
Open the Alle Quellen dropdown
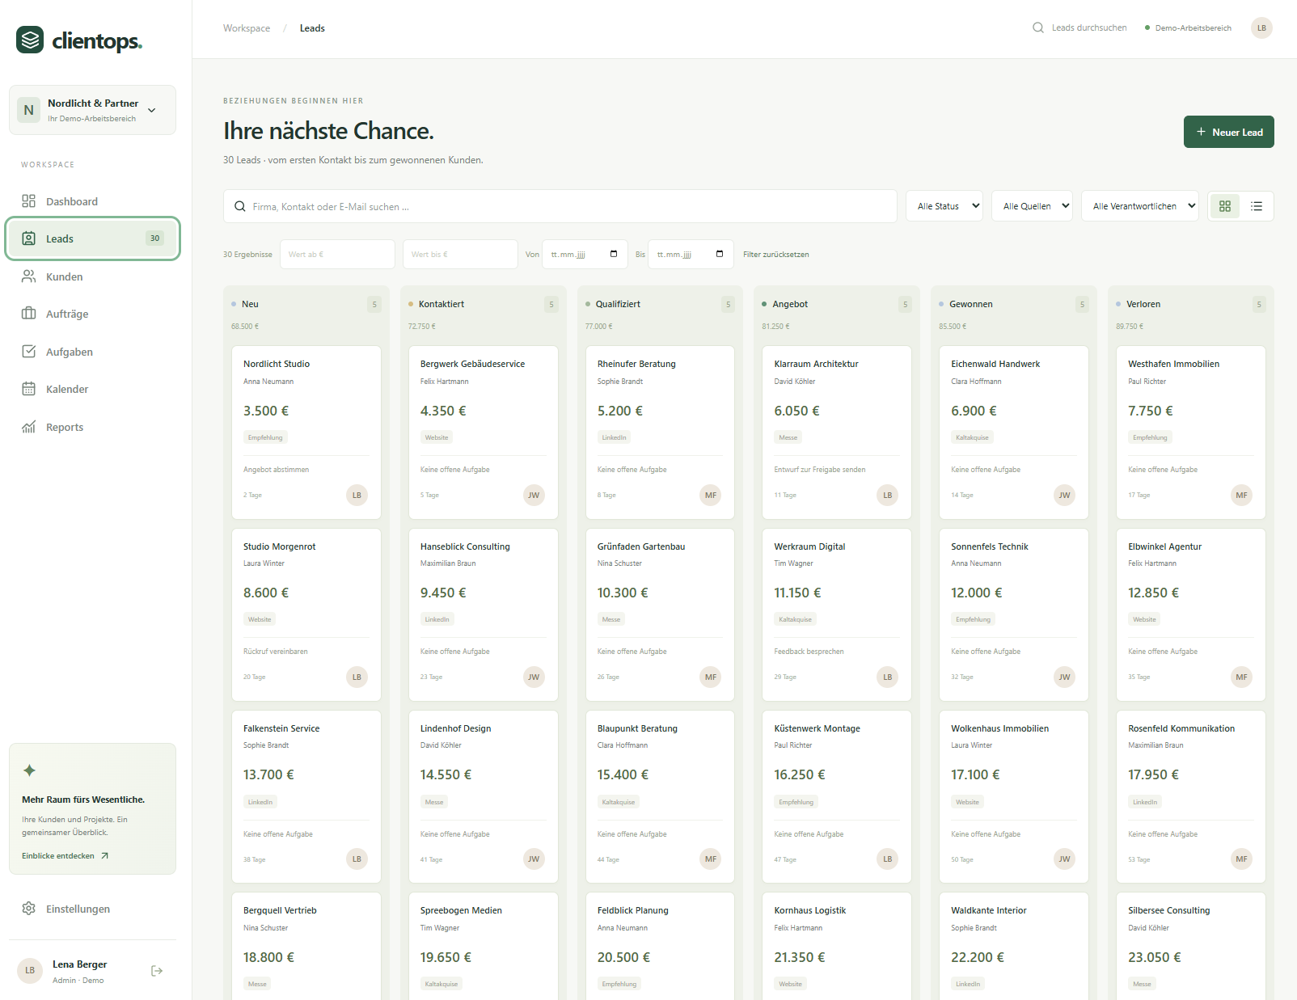click(1032, 206)
